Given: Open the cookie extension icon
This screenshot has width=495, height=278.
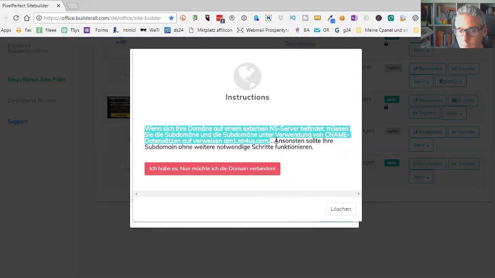Looking at the screenshot, I should point(342,18).
